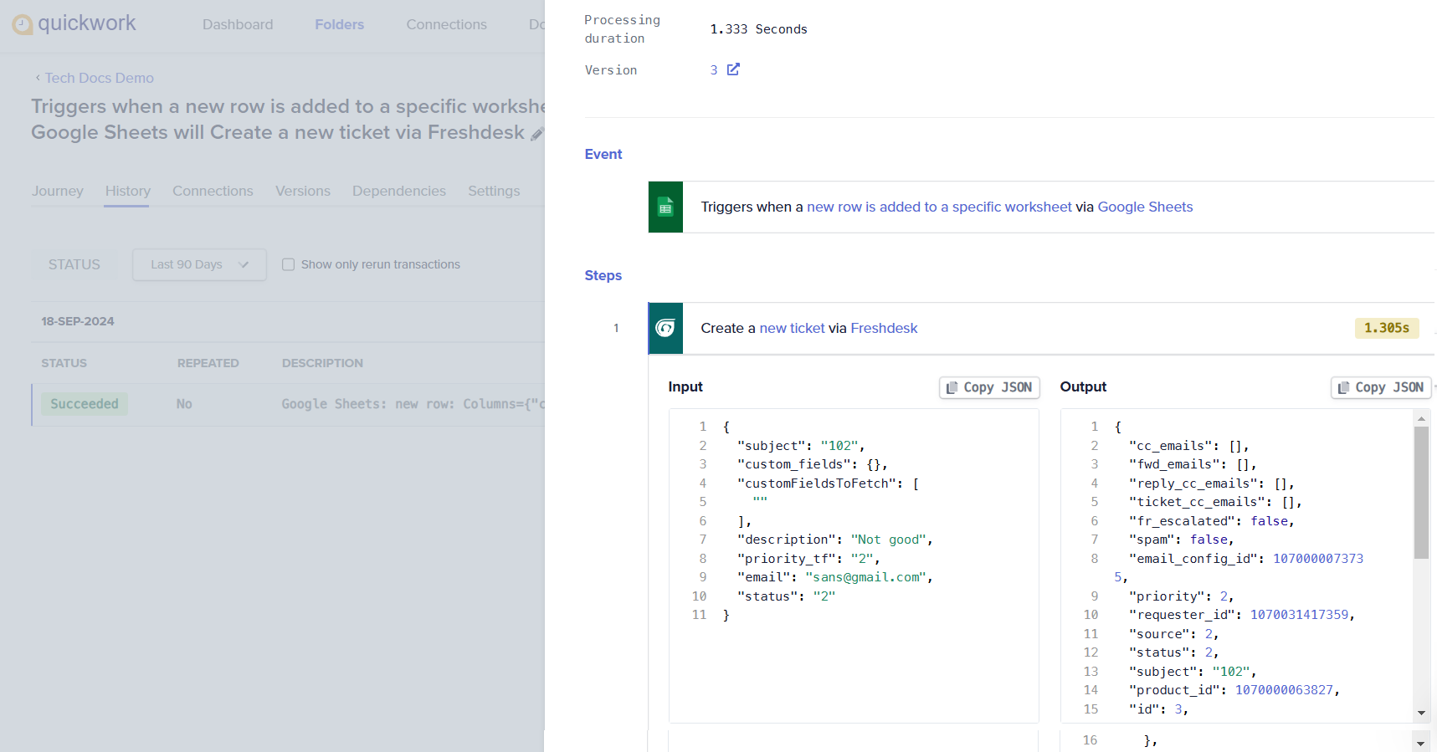Open the Dashboard menu item
1437x752 pixels.
coord(238,24)
